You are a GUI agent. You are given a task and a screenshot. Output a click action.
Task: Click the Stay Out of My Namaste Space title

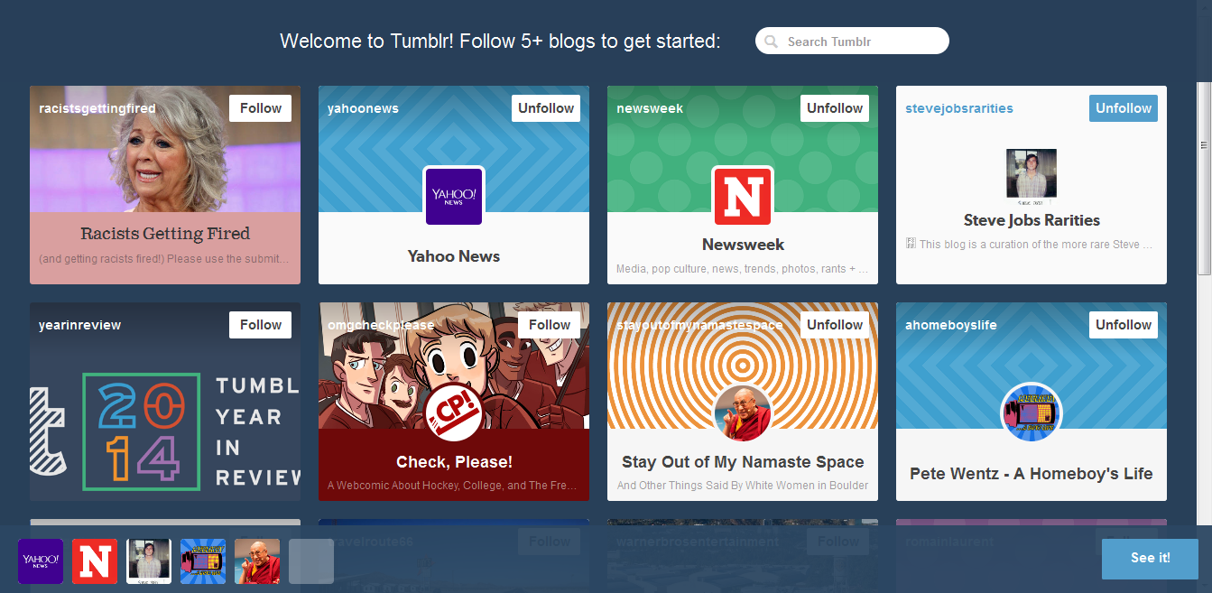(x=743, y=462)
